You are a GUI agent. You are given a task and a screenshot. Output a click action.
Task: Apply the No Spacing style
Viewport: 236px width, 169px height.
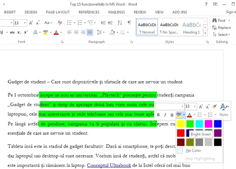click(x=169, y=27)
